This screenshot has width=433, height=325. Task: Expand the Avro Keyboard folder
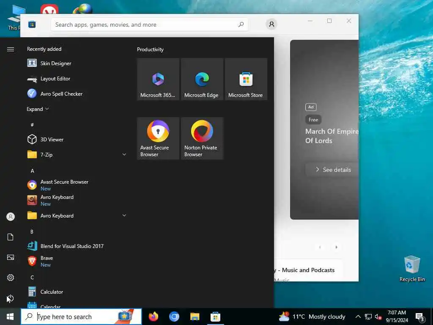(x=77, y=215)
